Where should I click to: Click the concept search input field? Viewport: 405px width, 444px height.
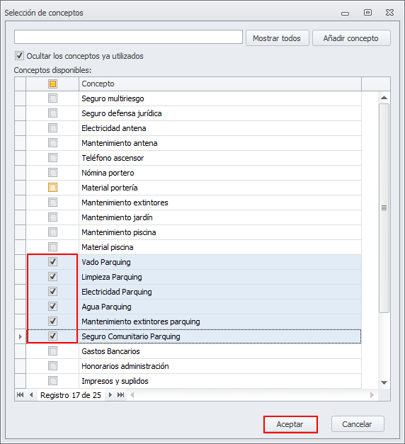click(x=128, y=37)
